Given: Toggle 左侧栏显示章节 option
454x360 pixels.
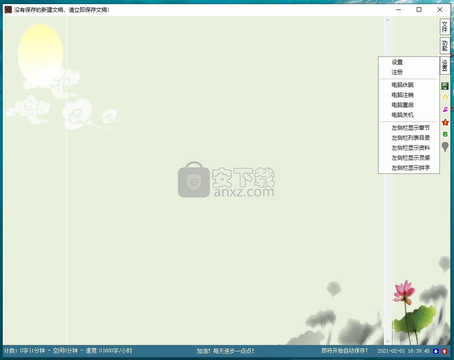Looking at the screenshot, I should (410, 128).
